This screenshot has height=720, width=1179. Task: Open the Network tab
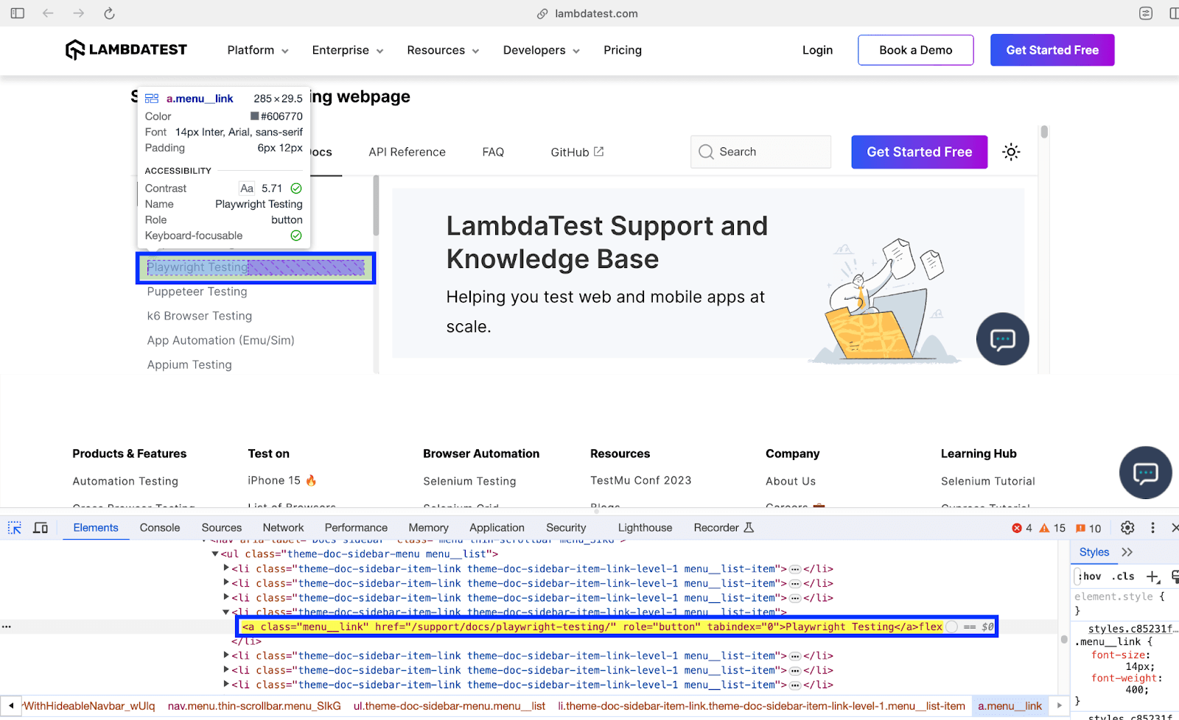[x=283, y=528]
